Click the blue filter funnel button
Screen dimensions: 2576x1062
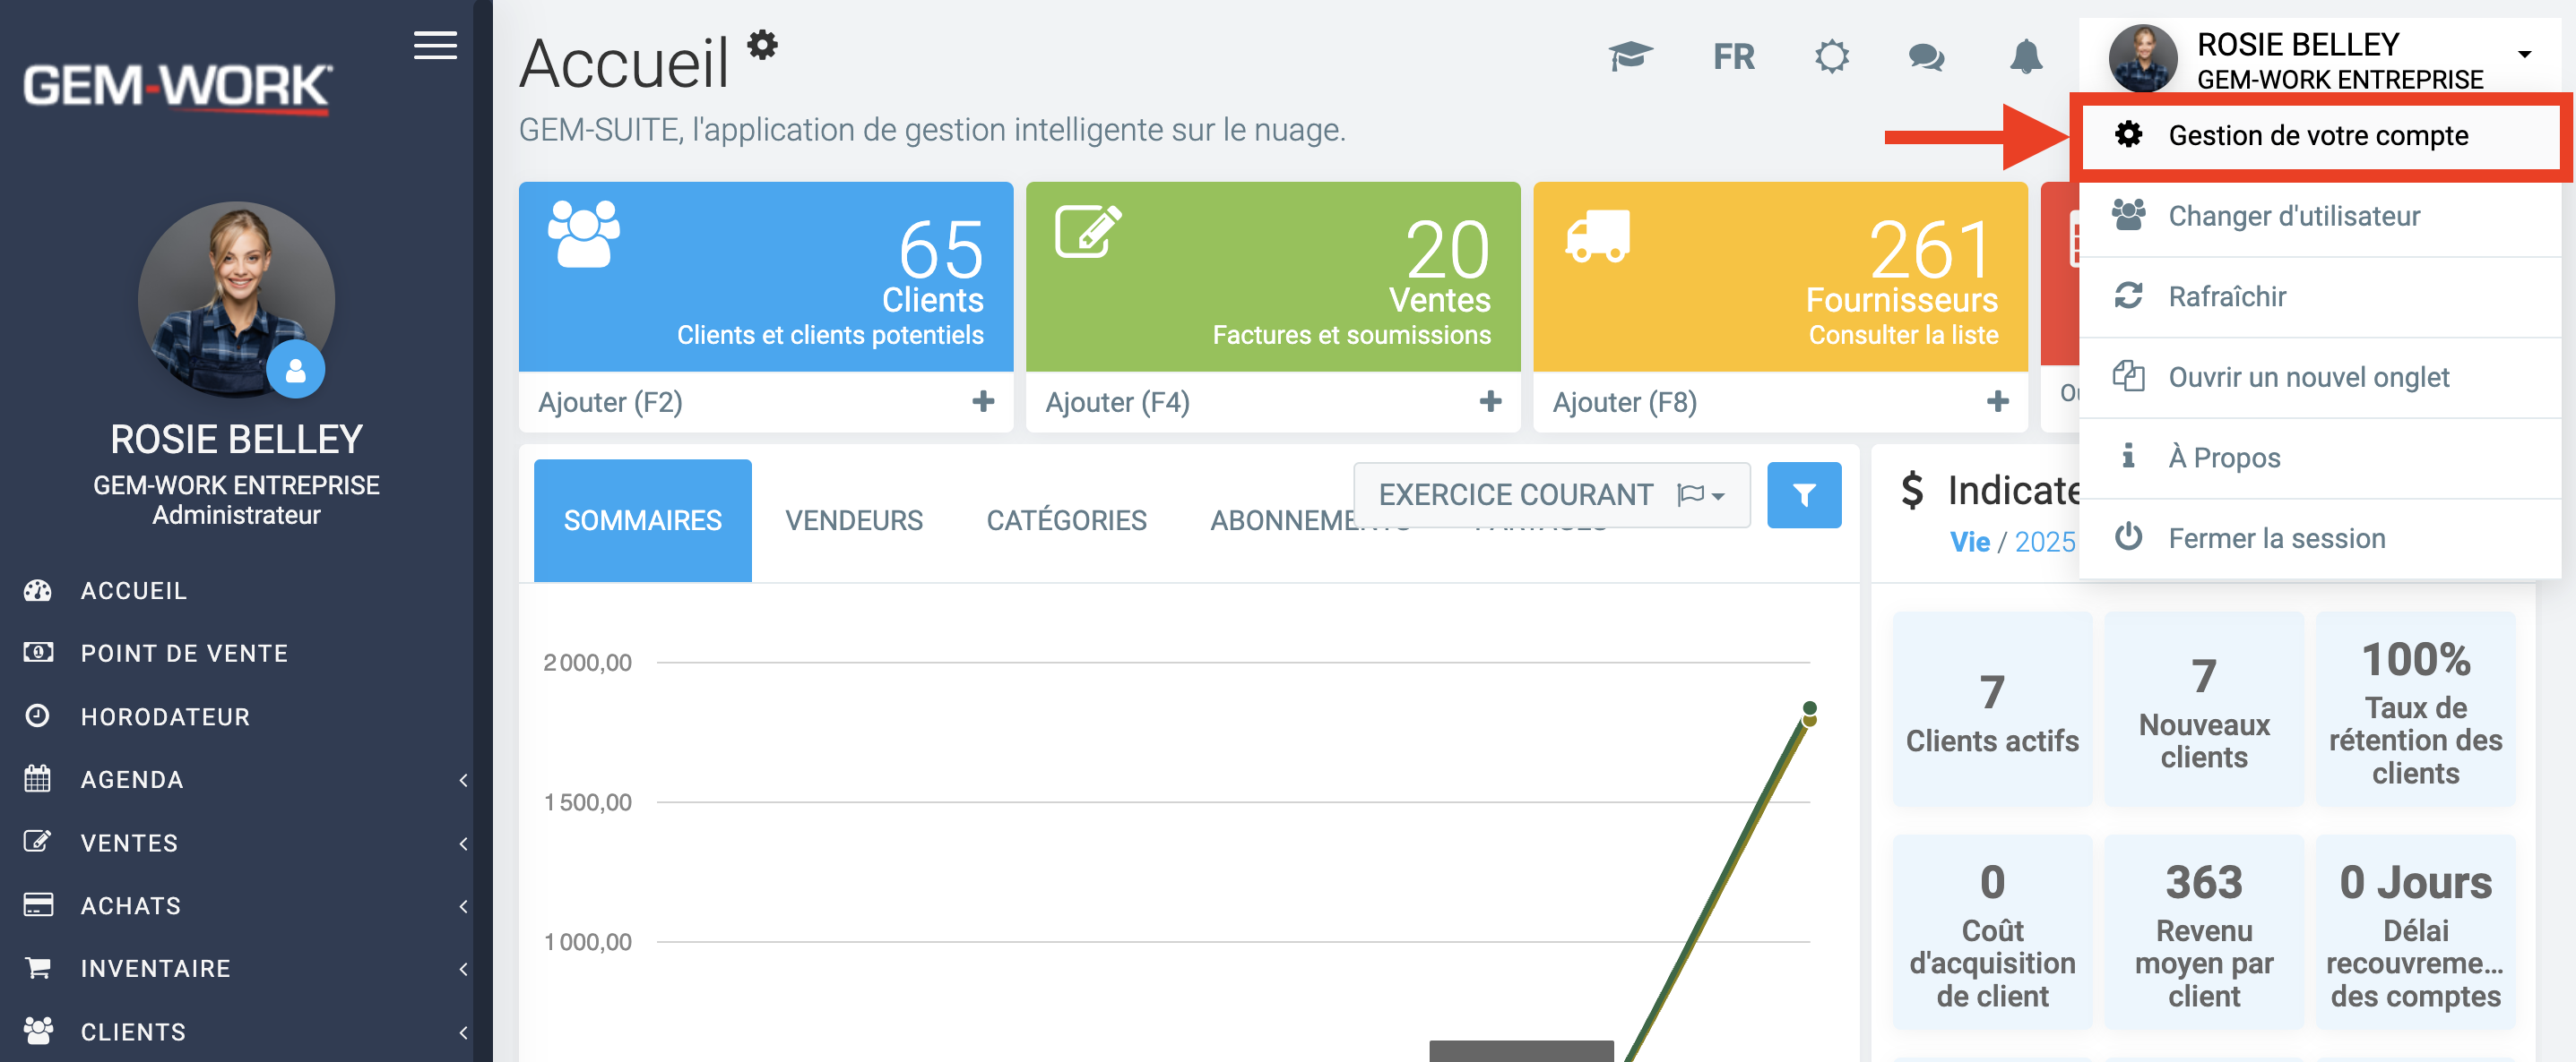coord(1803,494)
